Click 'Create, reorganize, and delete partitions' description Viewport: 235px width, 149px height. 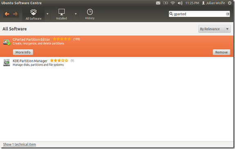38,44
